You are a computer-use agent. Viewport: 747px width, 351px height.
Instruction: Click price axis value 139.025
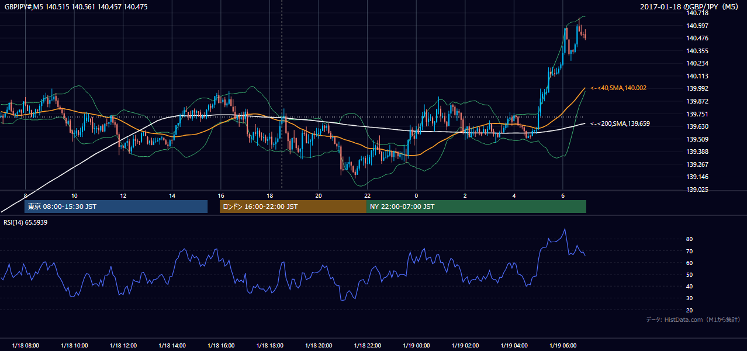coord(697,190)
